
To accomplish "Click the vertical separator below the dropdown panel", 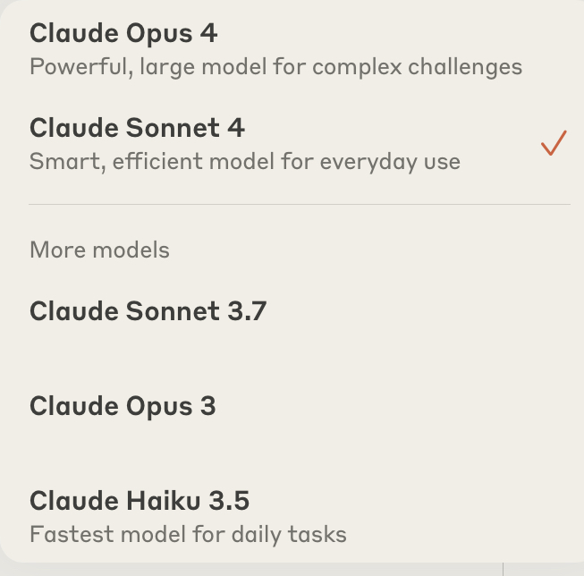I will point(504,570).
